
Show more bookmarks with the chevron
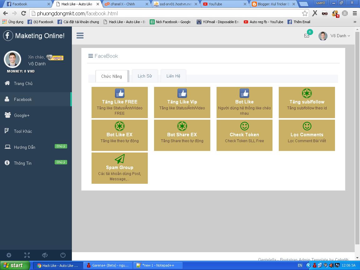tap(355, 22)
